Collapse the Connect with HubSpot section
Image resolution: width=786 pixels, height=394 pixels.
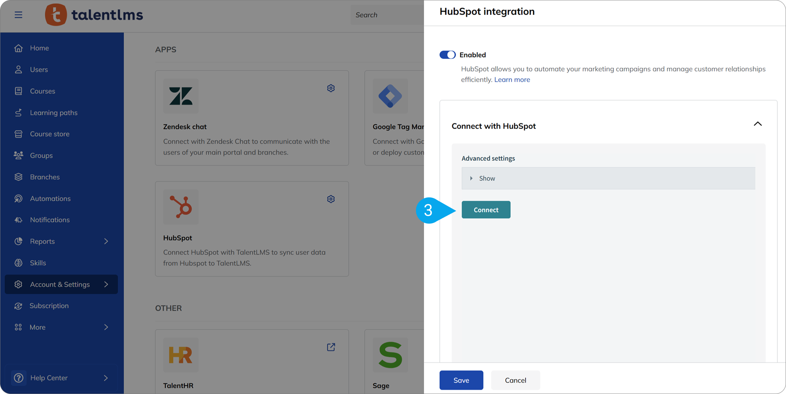[x=757, y=124]
